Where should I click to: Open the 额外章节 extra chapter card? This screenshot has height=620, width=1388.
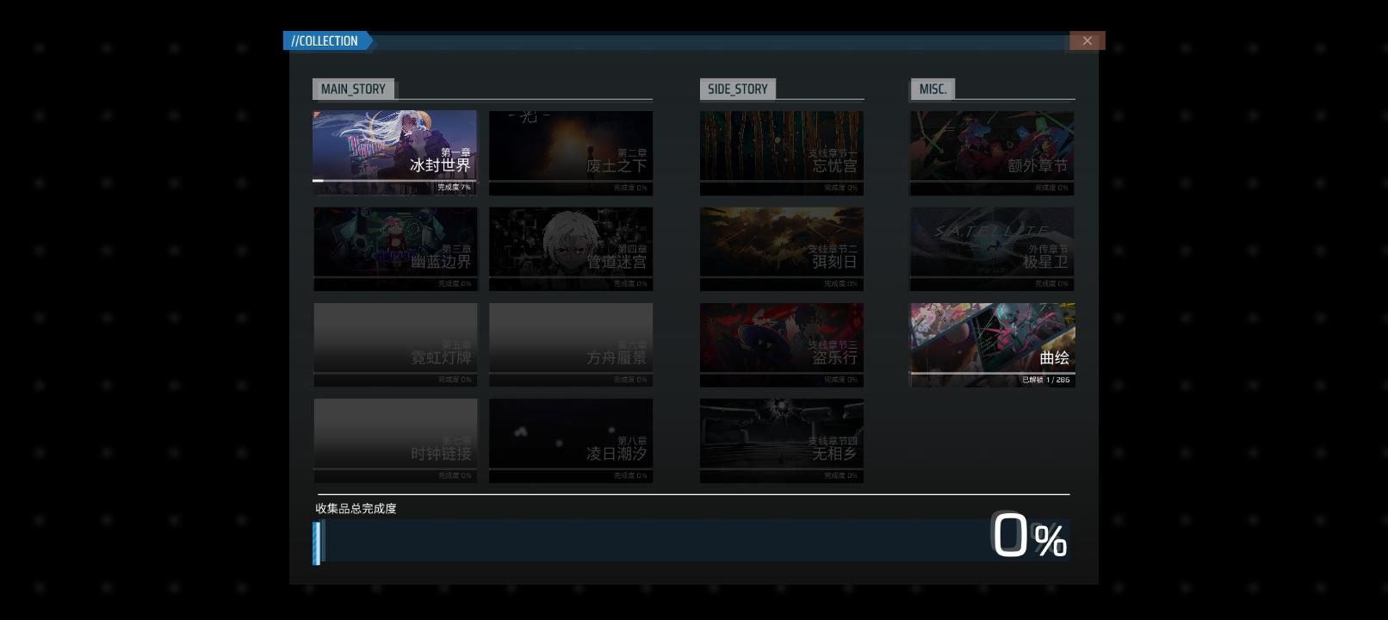(992, 152)
